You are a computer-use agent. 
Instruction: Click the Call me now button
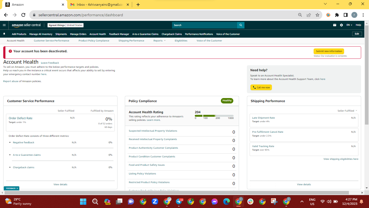[261, 87]
